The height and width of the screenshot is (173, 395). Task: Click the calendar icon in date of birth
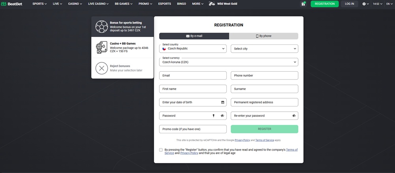tap(222, 102)
